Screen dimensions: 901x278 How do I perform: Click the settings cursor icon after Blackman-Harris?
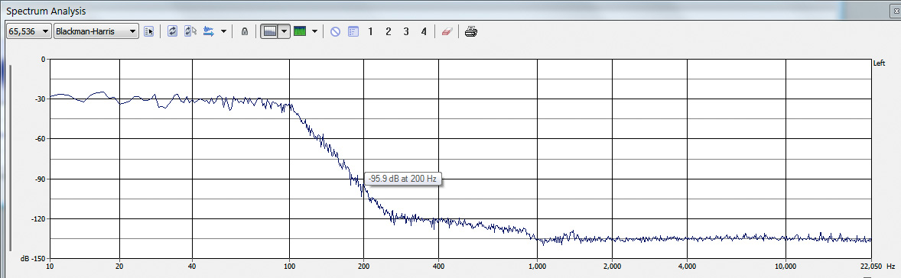click(x=149, y=31)
